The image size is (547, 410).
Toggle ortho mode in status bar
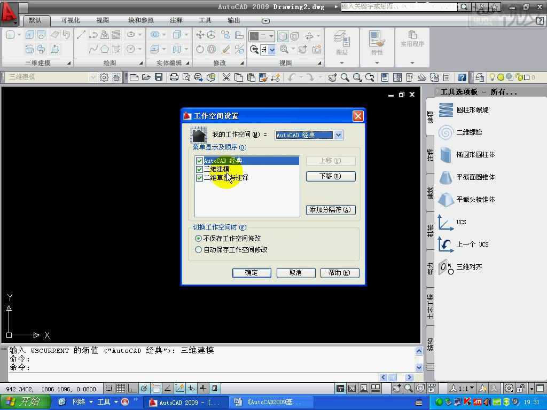coord(132,388)
